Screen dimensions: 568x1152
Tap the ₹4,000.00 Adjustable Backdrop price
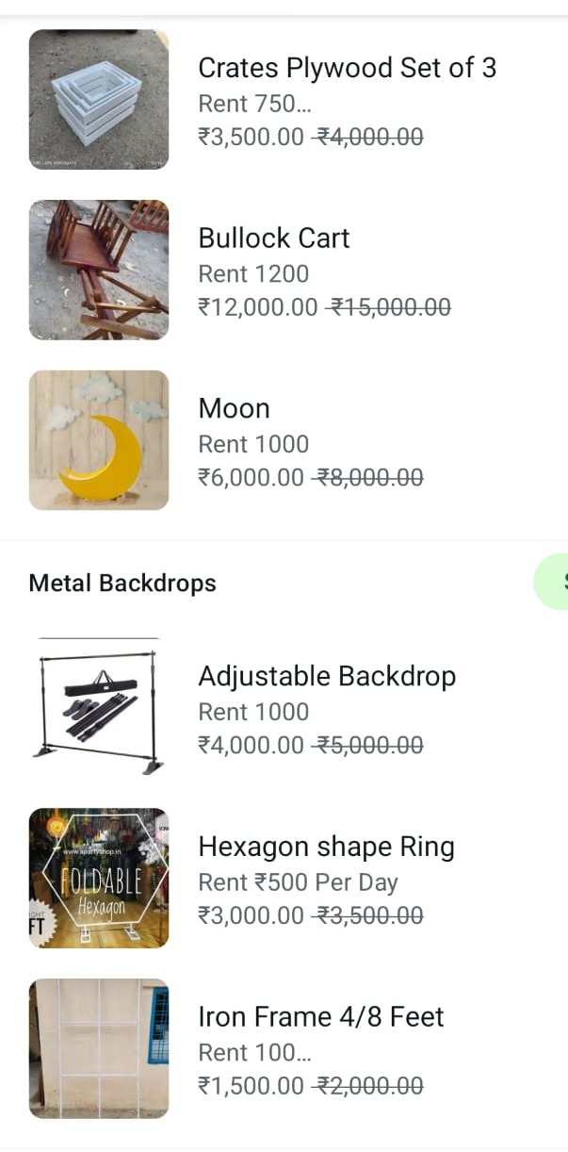point(251,746)
